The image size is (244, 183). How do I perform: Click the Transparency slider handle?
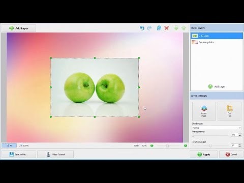click(x=193, y=135)
